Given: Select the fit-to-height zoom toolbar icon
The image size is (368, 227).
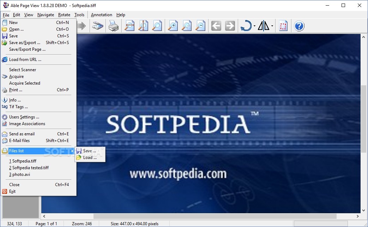Looking at the screenshot, I should click(x=143, y=26).
